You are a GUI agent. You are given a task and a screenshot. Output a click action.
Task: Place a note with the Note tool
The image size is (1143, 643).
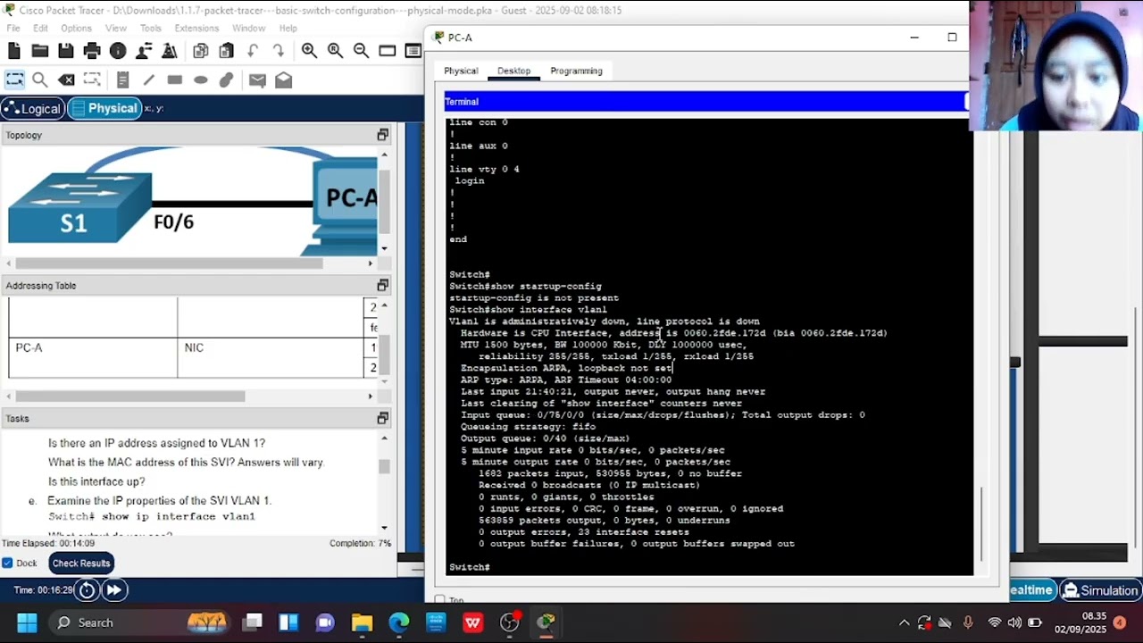pos(122,79)
